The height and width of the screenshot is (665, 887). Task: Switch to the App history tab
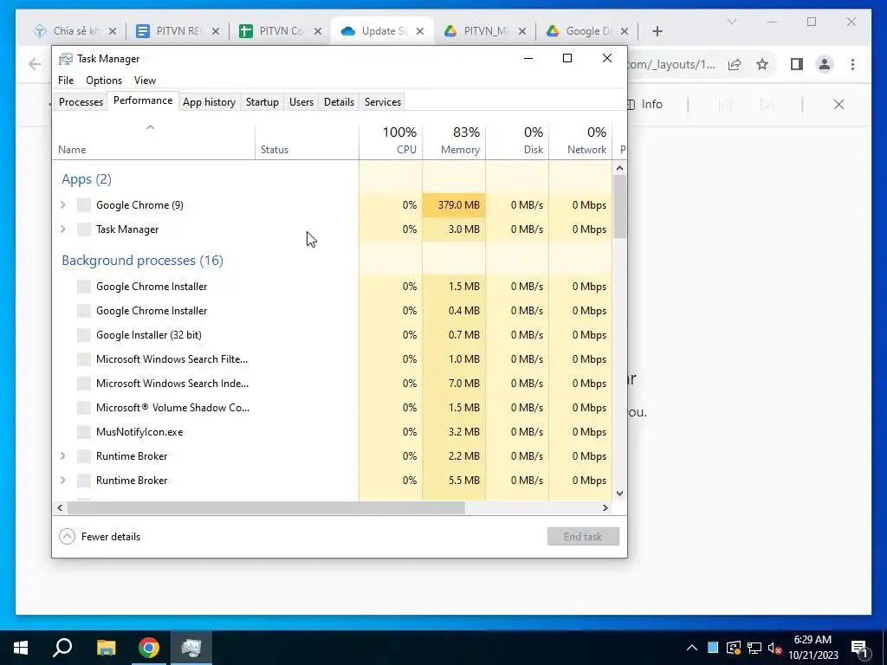209,102
